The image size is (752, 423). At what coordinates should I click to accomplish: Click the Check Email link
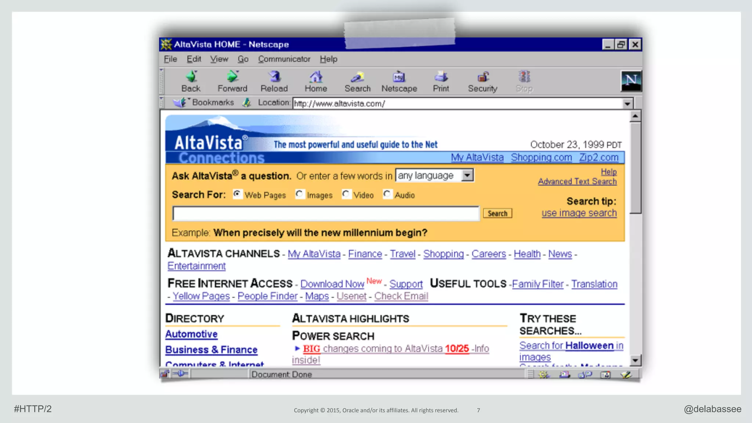(401, 296)
